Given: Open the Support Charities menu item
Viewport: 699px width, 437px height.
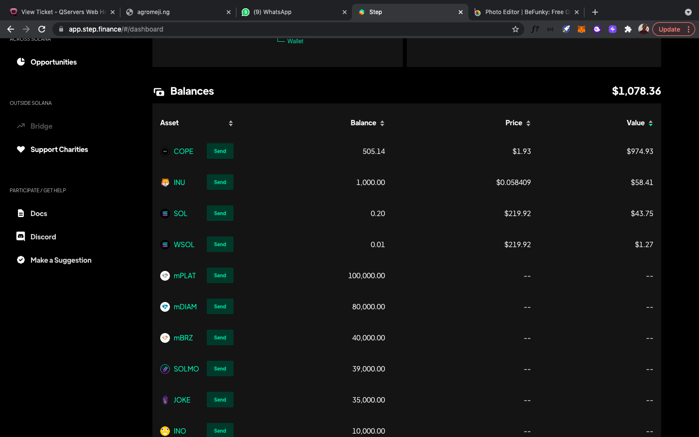Looking at the screenshot, I should [59, 150].
